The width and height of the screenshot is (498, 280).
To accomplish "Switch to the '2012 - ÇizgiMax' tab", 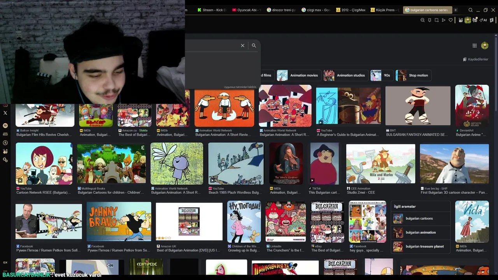I will (x=351, y=10).
